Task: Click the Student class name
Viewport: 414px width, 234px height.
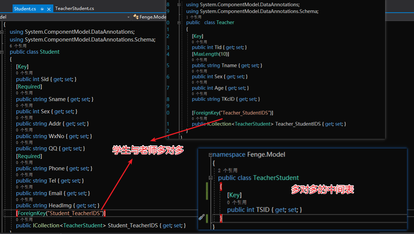Action: tap(50, 52)
